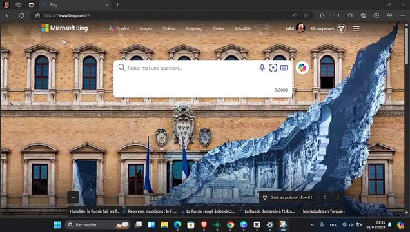Open Shopping in Bing navigation
Screen dimensions: 410x232
[194, 28]
